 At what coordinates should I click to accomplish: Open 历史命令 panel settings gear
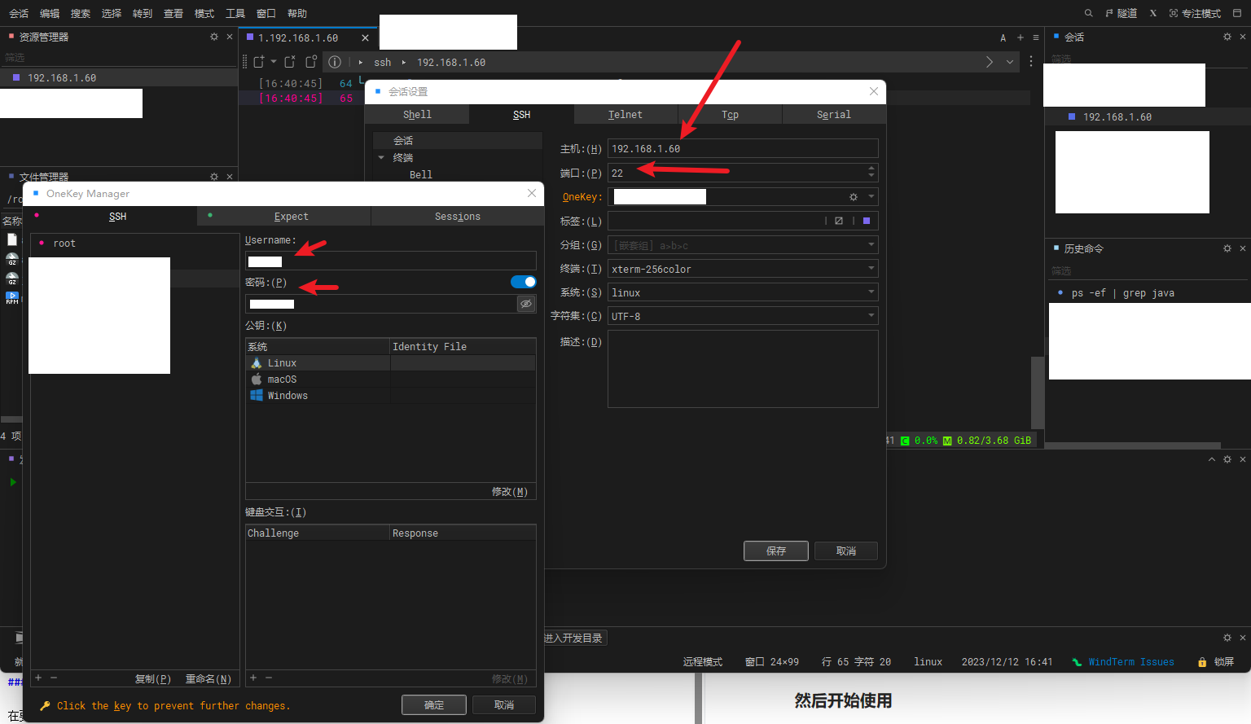(x=1227, y=248)
